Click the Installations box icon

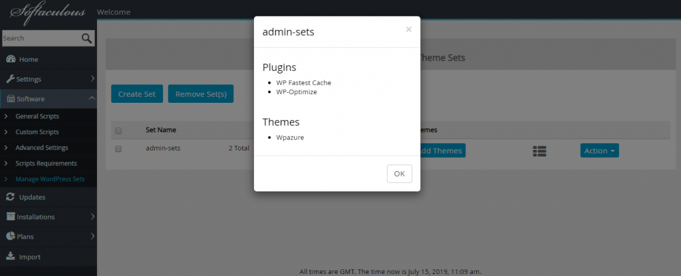point(11,217)
